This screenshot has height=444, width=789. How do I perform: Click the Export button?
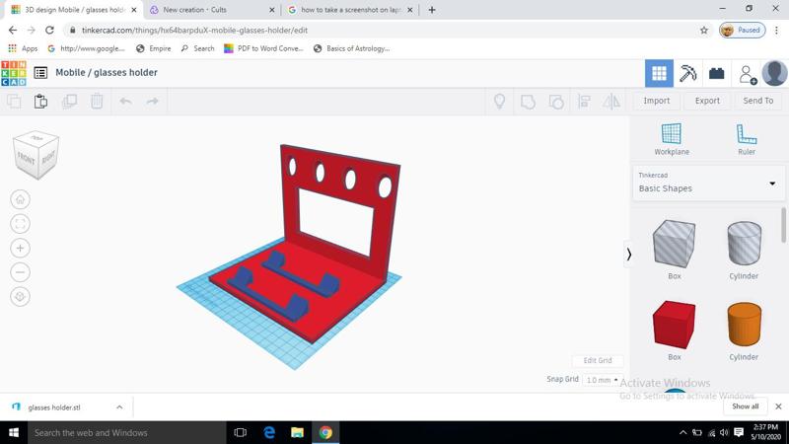707,101
